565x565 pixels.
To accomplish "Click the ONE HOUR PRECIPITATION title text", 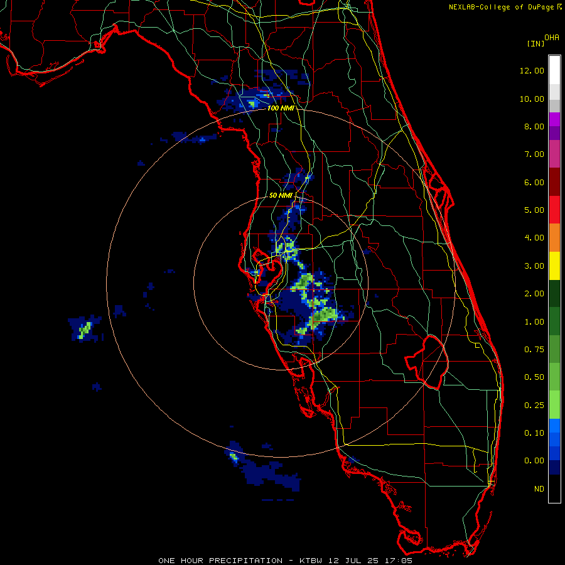I will coord(220,561).
